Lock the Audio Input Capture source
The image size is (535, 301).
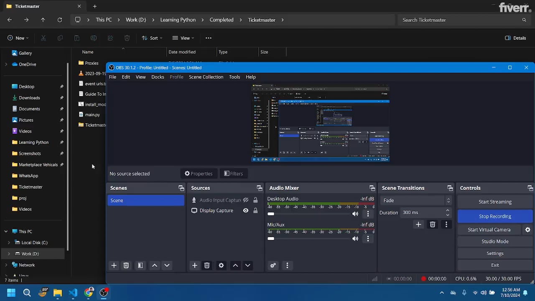(255, 200)
